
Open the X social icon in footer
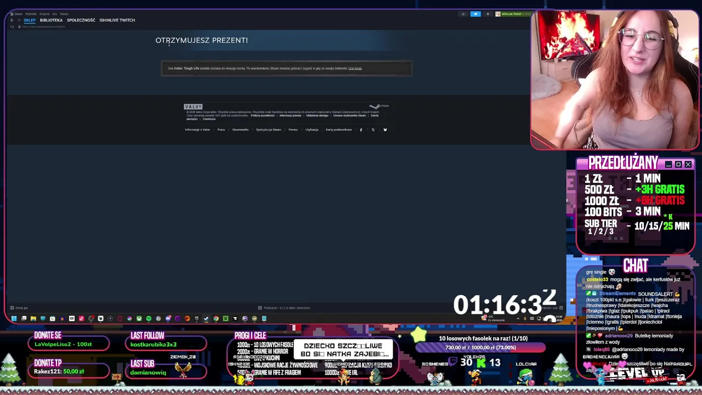[x=373, y=129]
